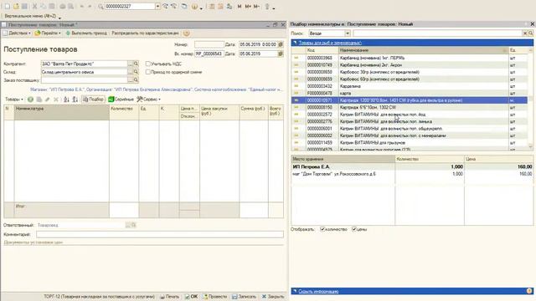Click the yellow help icon in document toolbar
Viewport: 536px width, 301px height.
(186, 33)
